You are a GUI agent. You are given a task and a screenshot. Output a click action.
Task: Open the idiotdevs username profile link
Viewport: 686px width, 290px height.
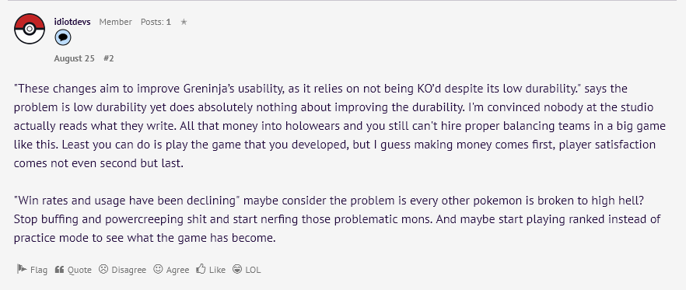click(x=72, y=22)
